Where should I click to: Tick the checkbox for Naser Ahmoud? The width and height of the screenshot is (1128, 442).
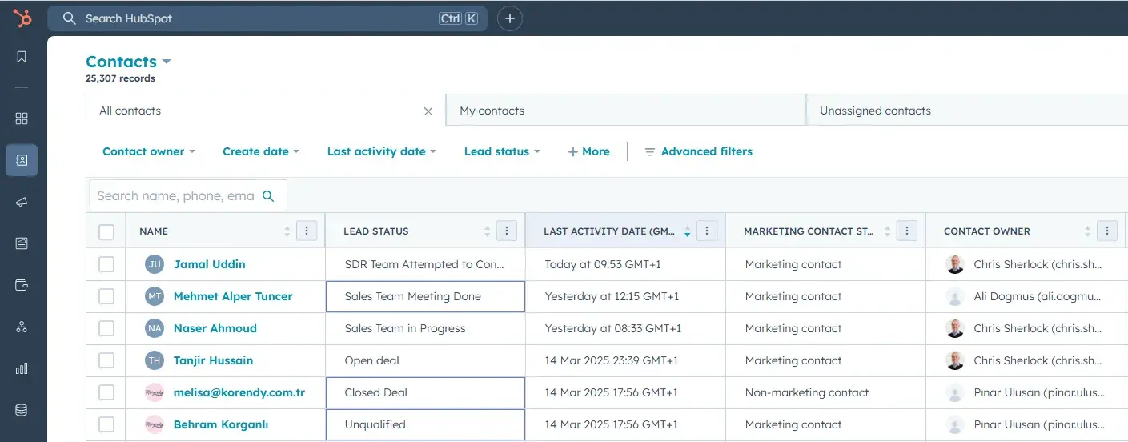(x=106, y=328)
